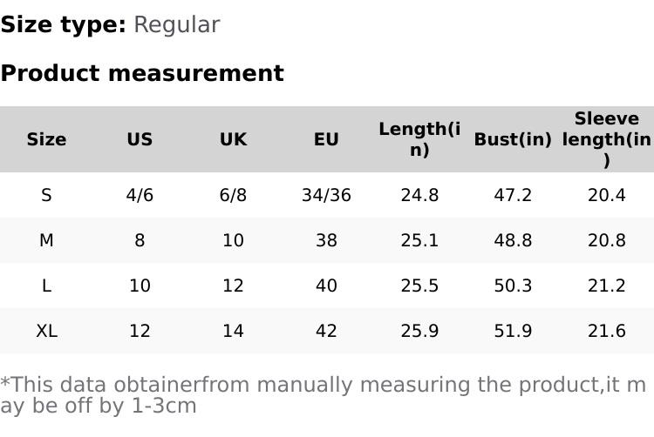Select the 'L' size row label
The height and width of the screenshot is (437, 654).
click(46, 286)
